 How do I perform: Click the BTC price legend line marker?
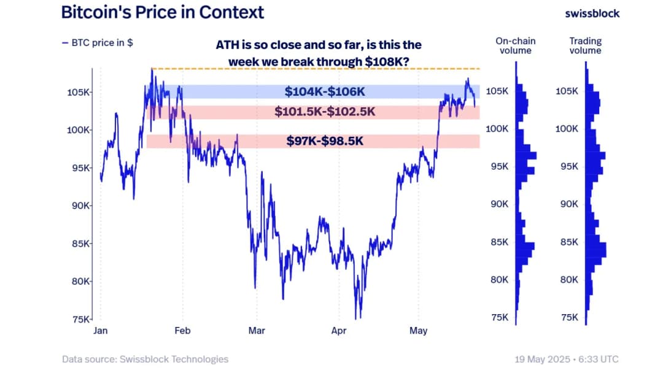pyautogui.click(x=64, y=44)
